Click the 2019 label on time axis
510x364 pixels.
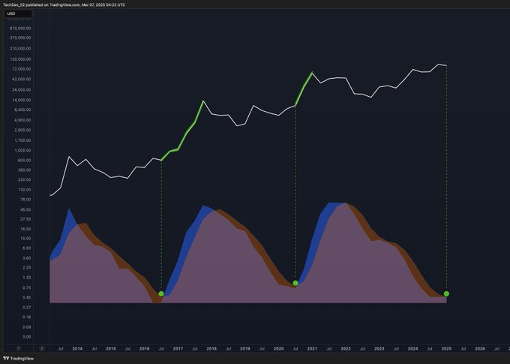click(245, 348)
